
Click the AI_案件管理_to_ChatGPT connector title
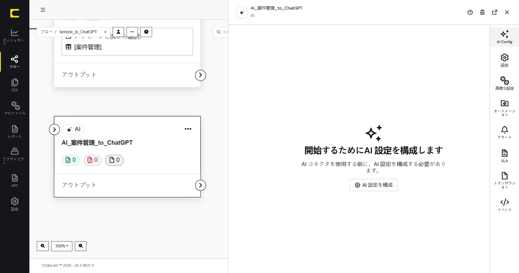(x=97, y=143)
